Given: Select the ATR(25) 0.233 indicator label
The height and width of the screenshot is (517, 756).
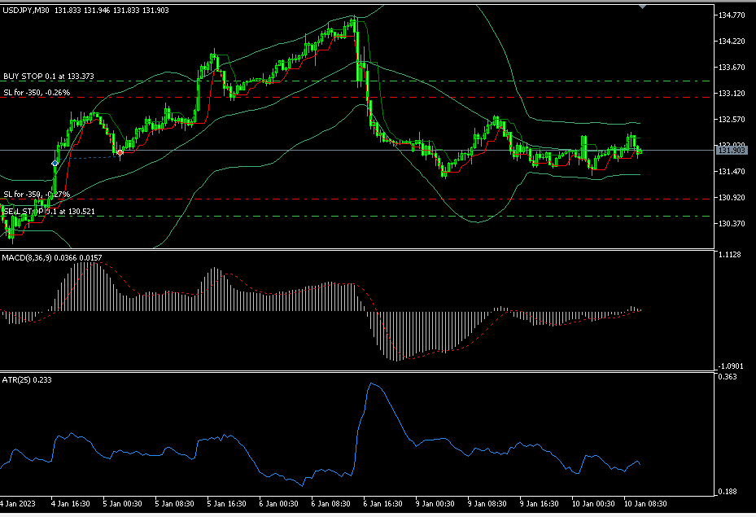Looking at the screenshot, I should point(26,380).
